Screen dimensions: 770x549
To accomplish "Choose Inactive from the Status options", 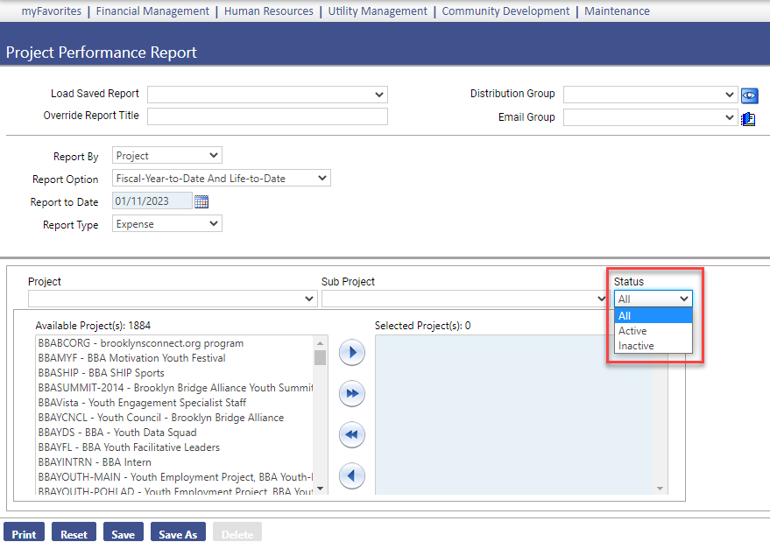I will [x=636, y=346].
